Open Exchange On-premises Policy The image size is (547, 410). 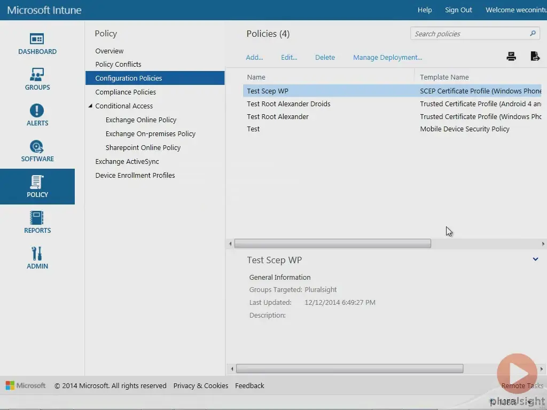tap(150, 134)
